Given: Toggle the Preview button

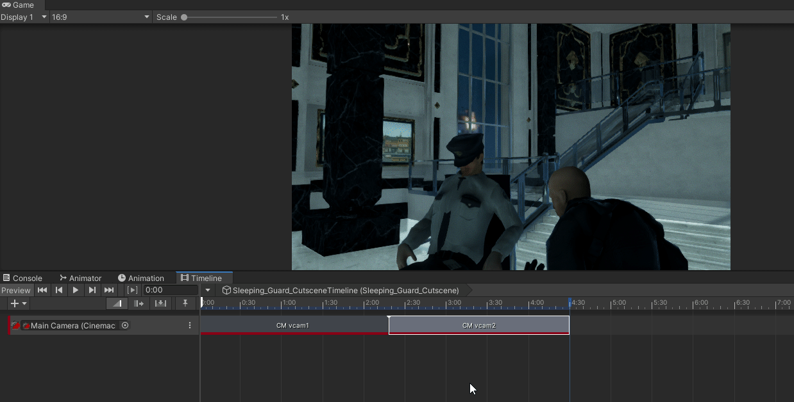Looking at the screenshot, I should pos(16,290).
